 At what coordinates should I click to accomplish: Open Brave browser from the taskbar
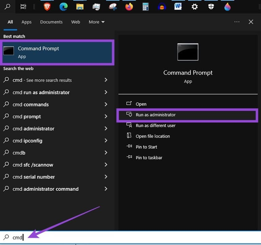click(47, 7)
